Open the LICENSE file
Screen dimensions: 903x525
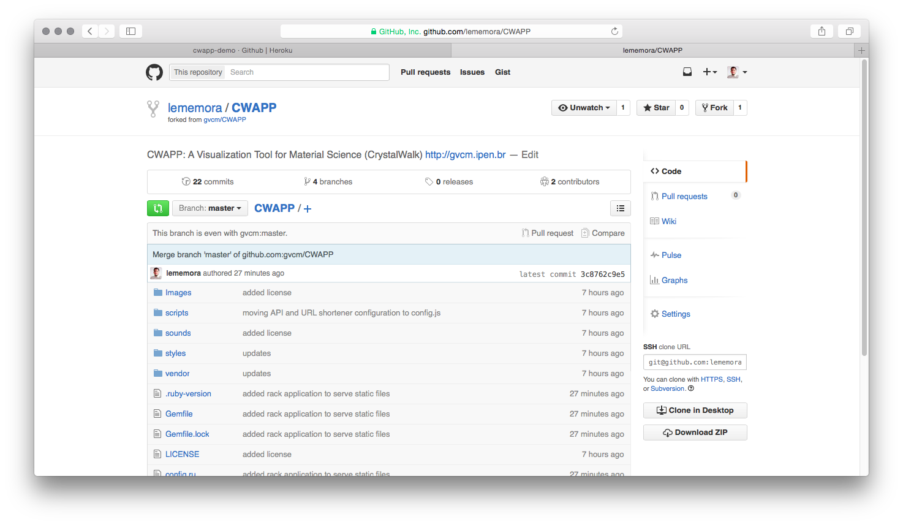pyautogui.click(x=182, y=455)
